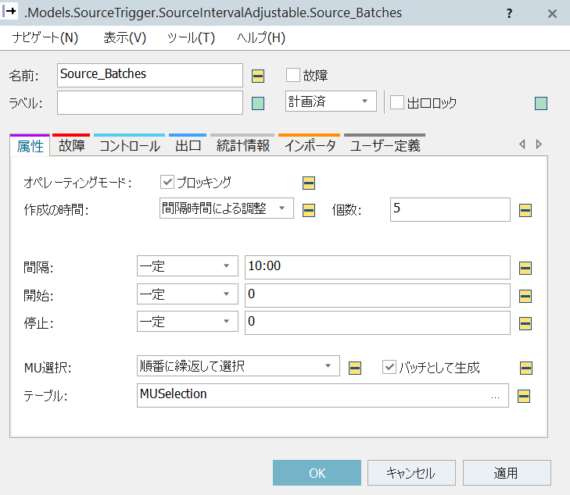Confirm with the OK button

317,473
